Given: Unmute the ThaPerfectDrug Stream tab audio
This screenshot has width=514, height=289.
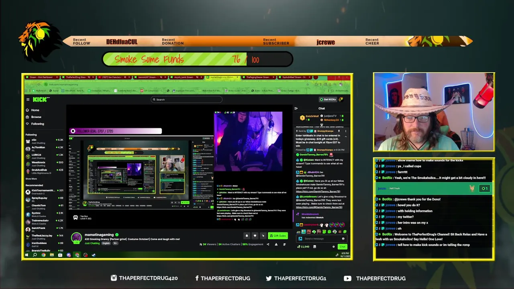Looking at the screenshot, I should click(89, 77).
